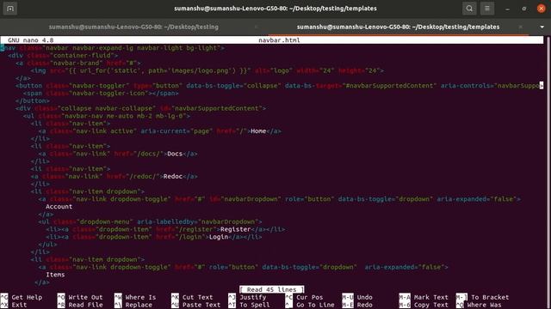Select ~/Desktop/testing/templates tab
Image resolution: width=551 pixels, height=309 pixels.
(x=398, y=27)
